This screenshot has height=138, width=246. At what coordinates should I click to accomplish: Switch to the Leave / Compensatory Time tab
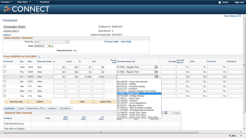(31, 108)
